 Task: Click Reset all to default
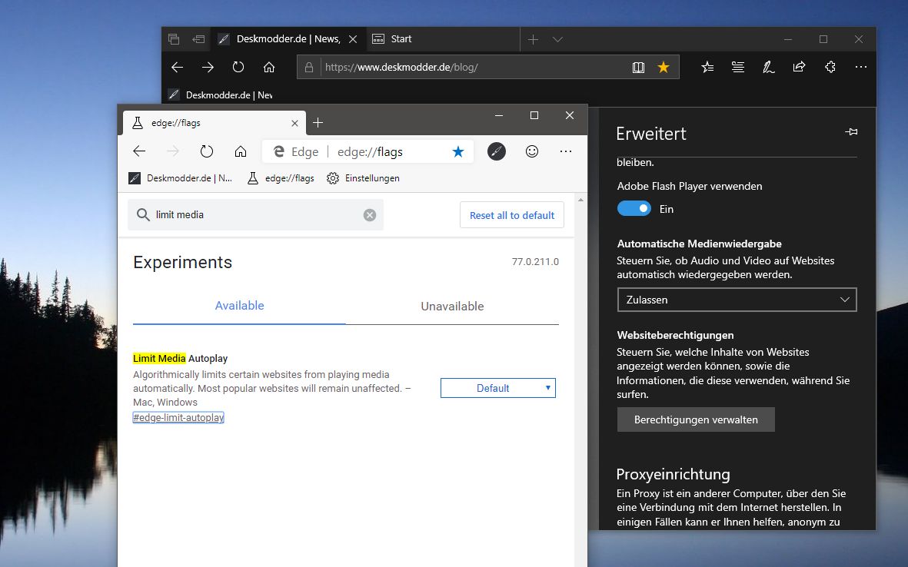pyautogui.click(x=512, y=215)
